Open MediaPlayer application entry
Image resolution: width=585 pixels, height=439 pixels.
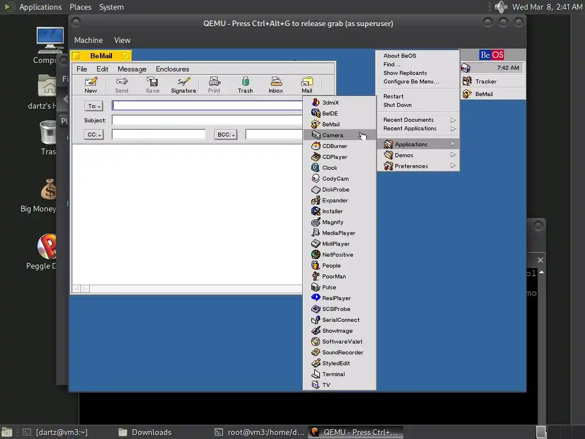pyautogui.click(x=339, y=233)
